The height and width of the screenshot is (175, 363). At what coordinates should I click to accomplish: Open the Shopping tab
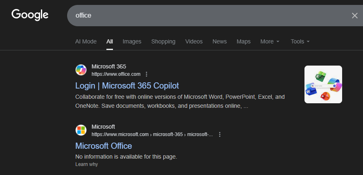(163, 41)
